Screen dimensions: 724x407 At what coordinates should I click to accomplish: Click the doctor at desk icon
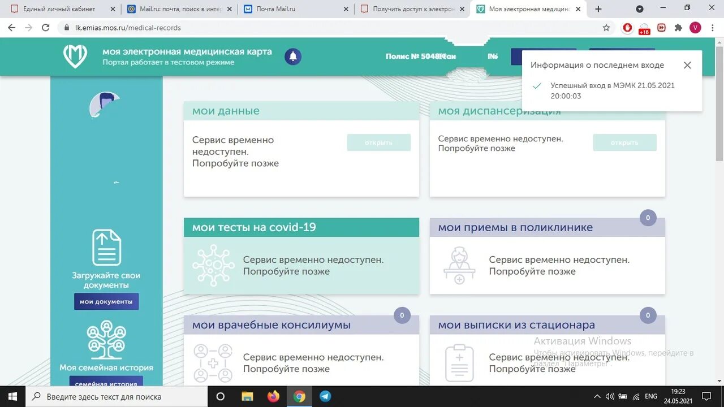click(459, 266)
